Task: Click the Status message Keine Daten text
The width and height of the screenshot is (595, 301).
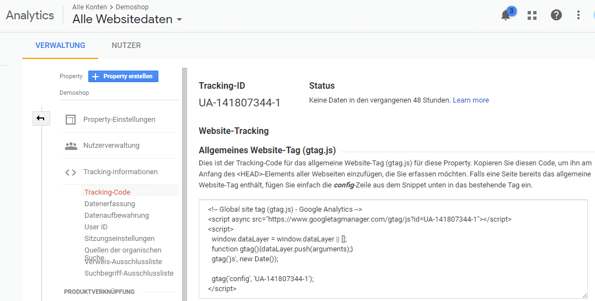Action: point(380,100)
